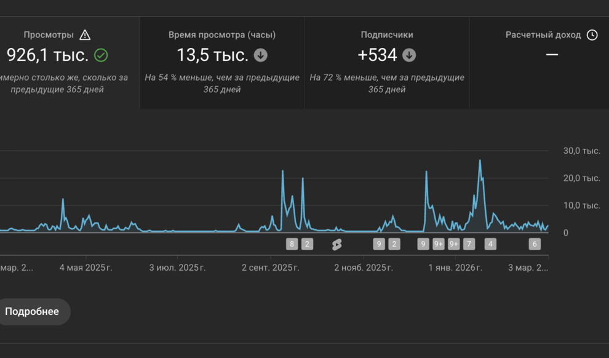Switch to the Время просмотра (часы) tab
Screen dimensions: 609x358
(x=222, y=63)
